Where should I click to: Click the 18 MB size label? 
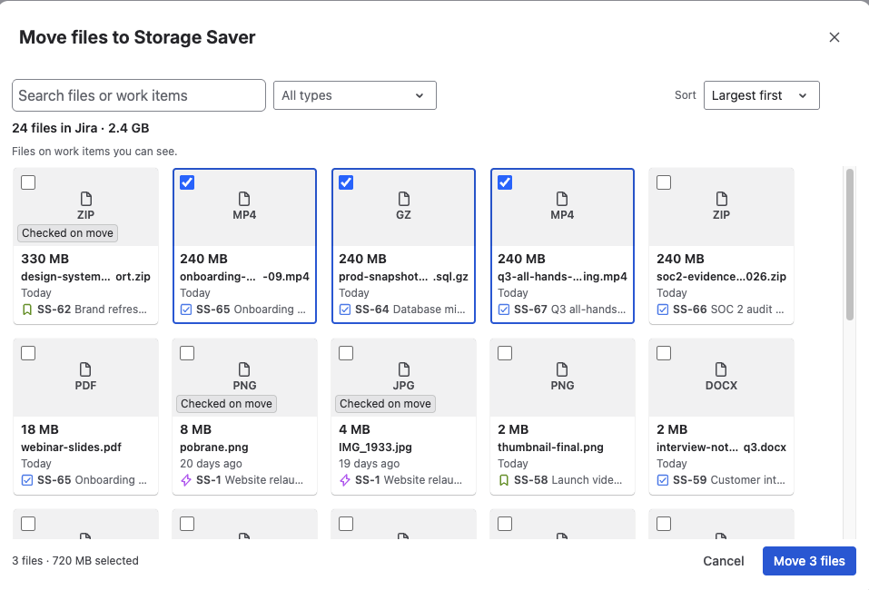[x=40, y=429]
